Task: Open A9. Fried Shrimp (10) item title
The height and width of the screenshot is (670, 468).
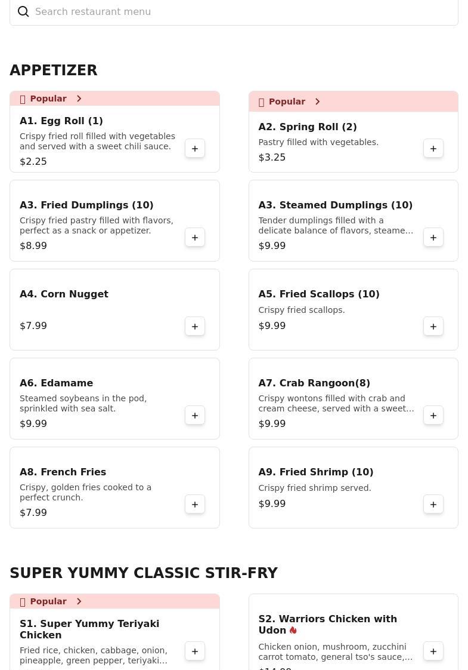Action: tap(316, 472)
